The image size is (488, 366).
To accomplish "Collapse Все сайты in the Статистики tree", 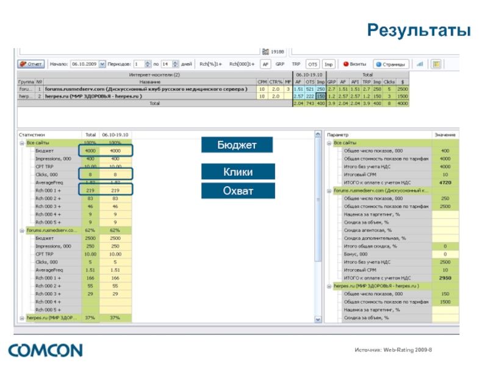I will (22, 143).
